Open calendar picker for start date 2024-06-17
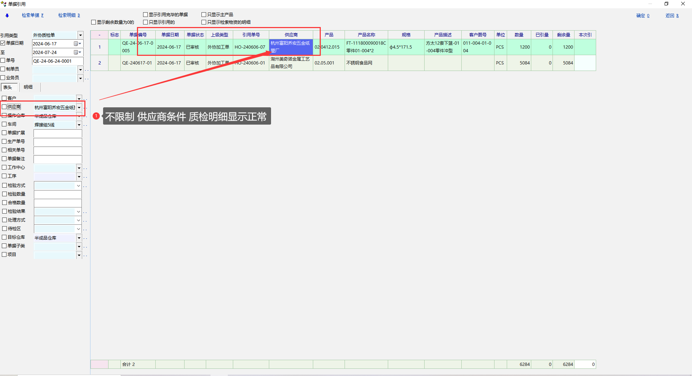This screenshot has height=376, width=692. 76,44
